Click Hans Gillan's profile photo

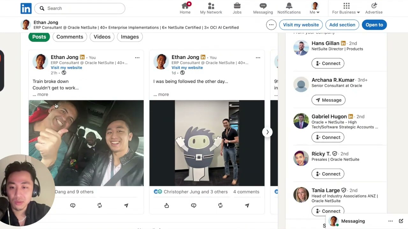tap(301, 48)
